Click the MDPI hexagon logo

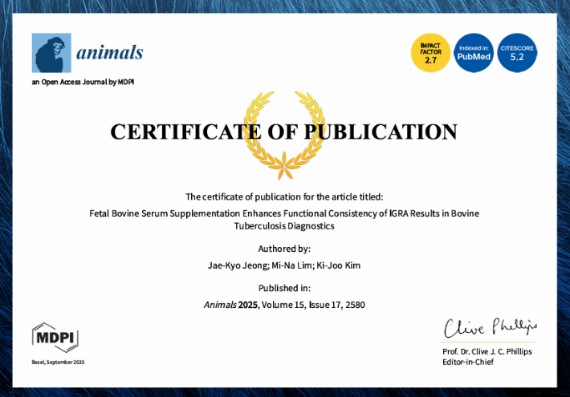(55, 338)
